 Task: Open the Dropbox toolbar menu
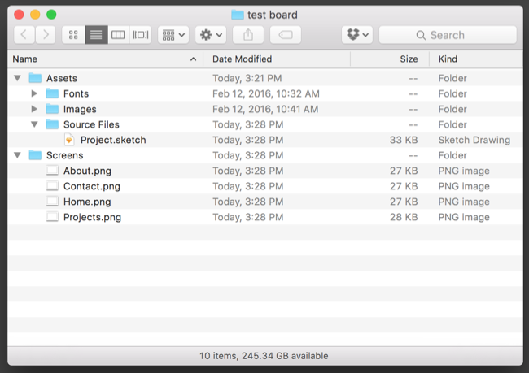click(357, 35)
